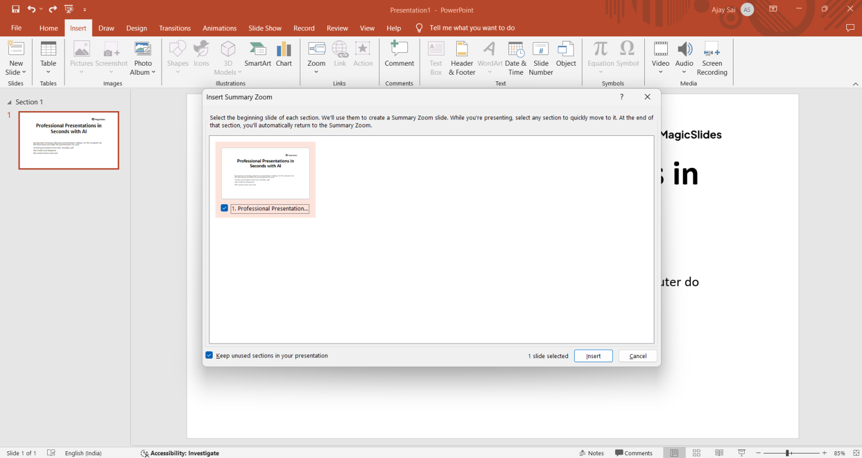Click the zoom slider handle in status bar
Screen dimensions: 862x458
pos(787,453)
